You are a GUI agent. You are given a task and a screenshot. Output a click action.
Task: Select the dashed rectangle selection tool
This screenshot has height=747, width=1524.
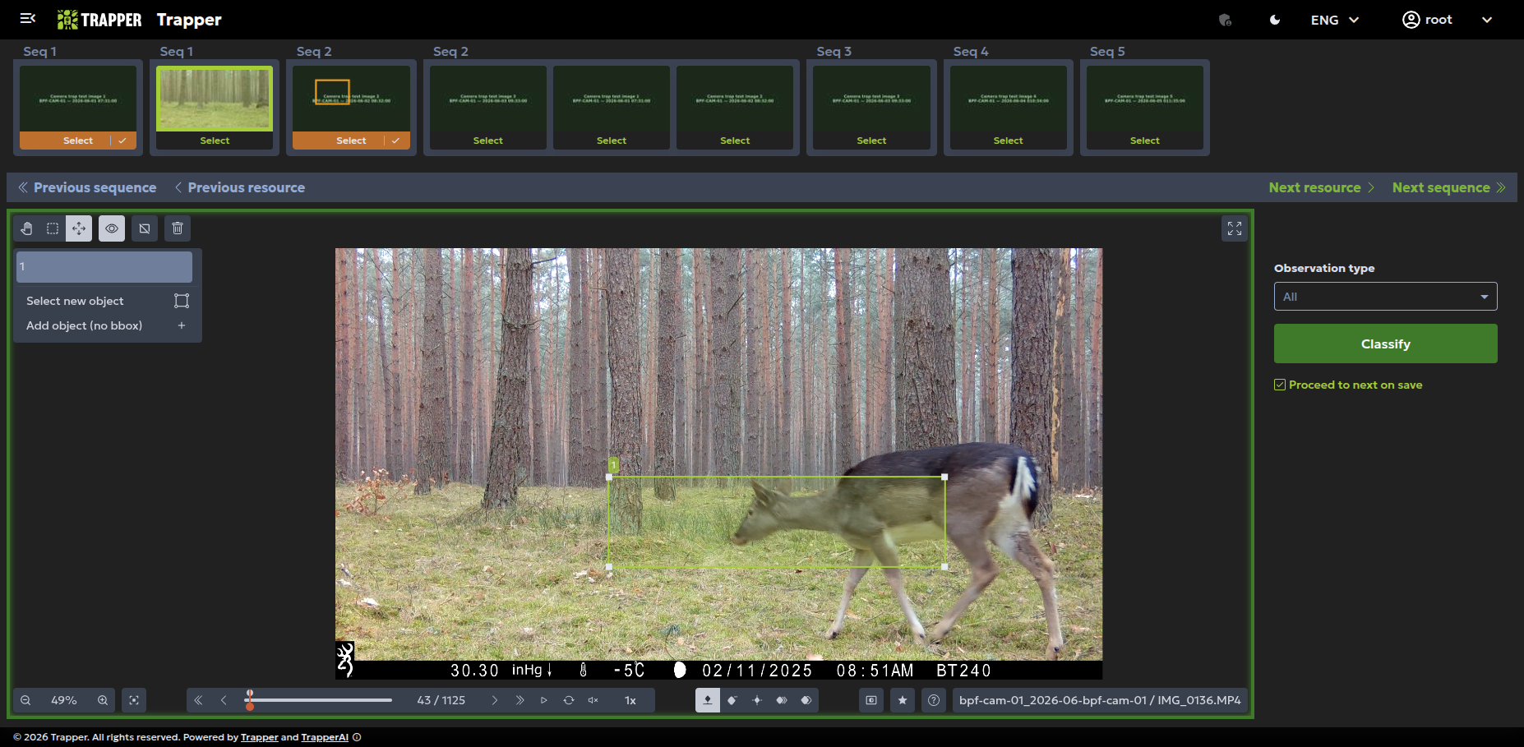pyautogui.click(x=53, y=228)
